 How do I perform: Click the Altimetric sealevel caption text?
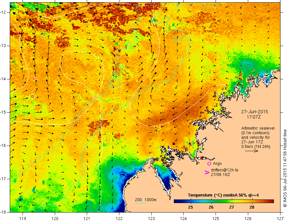258,137
